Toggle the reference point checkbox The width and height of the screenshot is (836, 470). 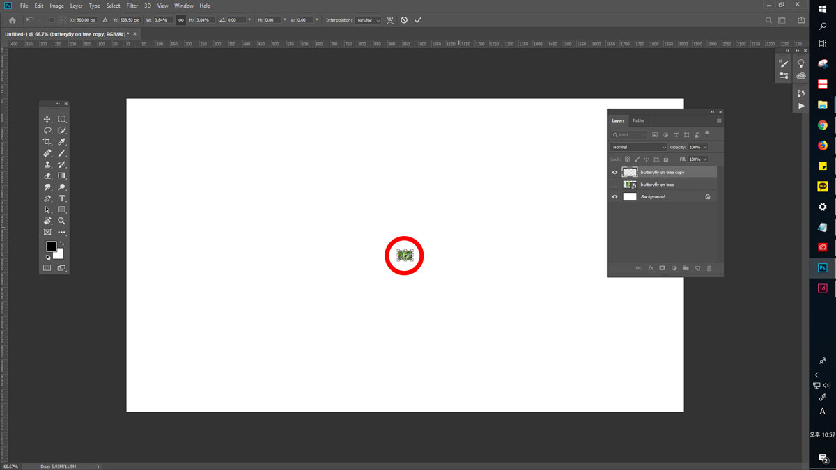pyautogui.click(x=52, y=20)
